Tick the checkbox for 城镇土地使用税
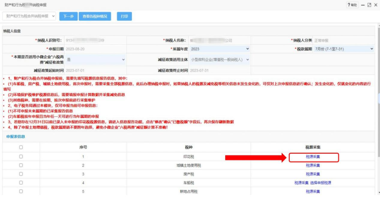The image size is (380, 214). tap(21, 165)
